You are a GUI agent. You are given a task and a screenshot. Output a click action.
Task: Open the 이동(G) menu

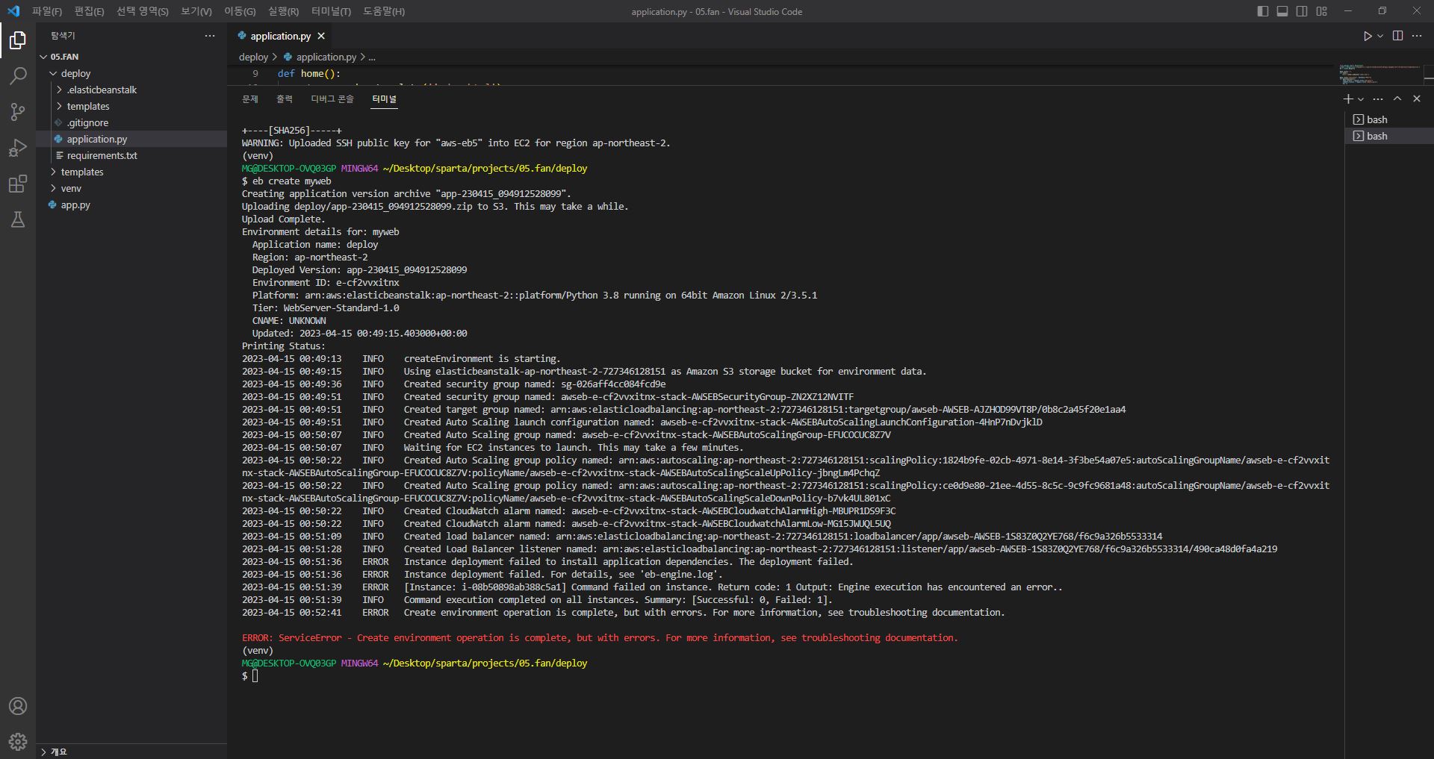240,11
